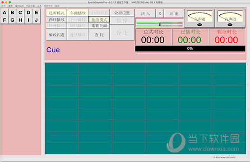Viewport: 250px width, 162px height.
Task: Select sound bank C
Action: (x=20, y=13)
